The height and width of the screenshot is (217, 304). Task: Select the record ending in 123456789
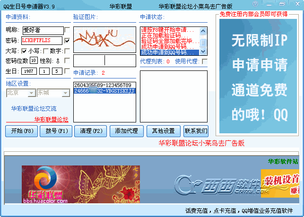pos(104,85)
